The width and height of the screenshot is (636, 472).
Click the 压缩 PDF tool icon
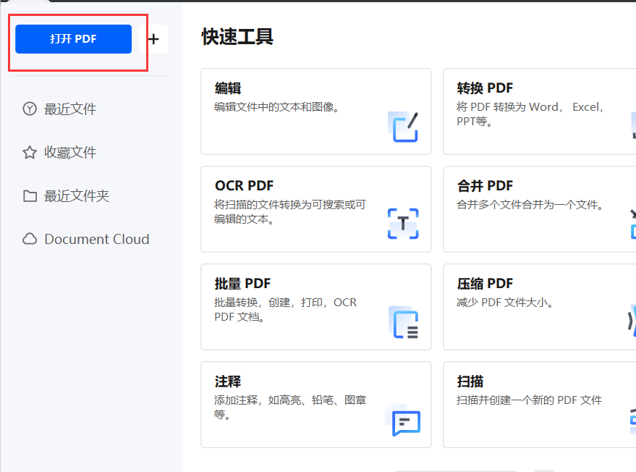pyautogui.click(x=631, y=319)
